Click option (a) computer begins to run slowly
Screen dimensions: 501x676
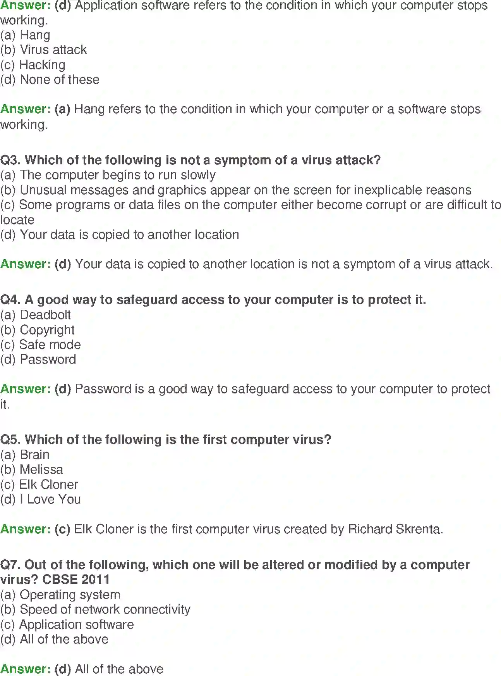tap(108, 175)
